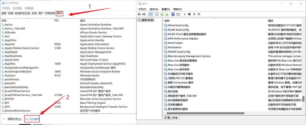Image resolution: width=306 pixels, height=125 pixels.
Task: Select the Xbox Accessory Management Service row
Action: pos(232,56)
